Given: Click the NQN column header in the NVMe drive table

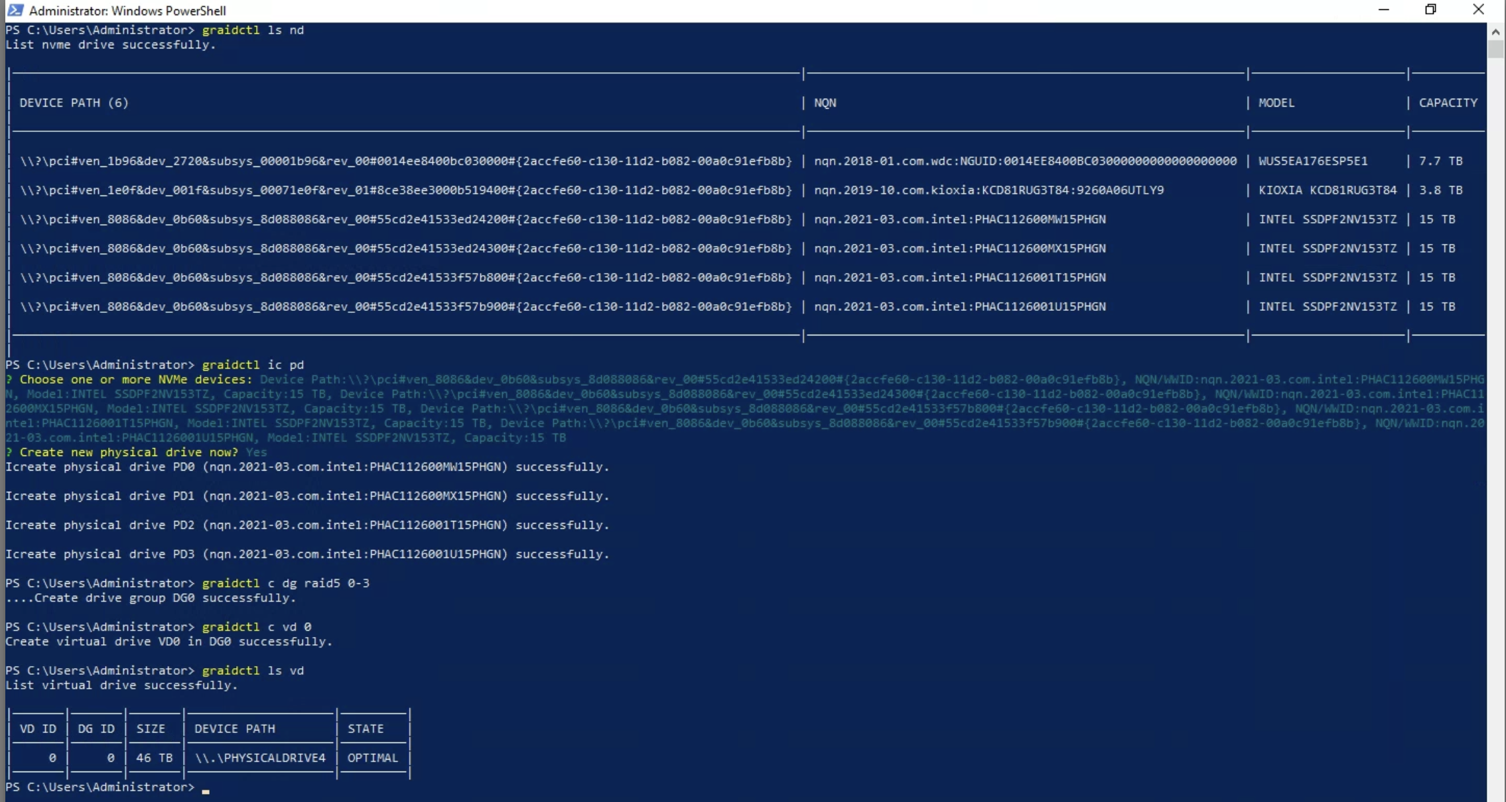Looking at the screenshot, I should point(825,103).
